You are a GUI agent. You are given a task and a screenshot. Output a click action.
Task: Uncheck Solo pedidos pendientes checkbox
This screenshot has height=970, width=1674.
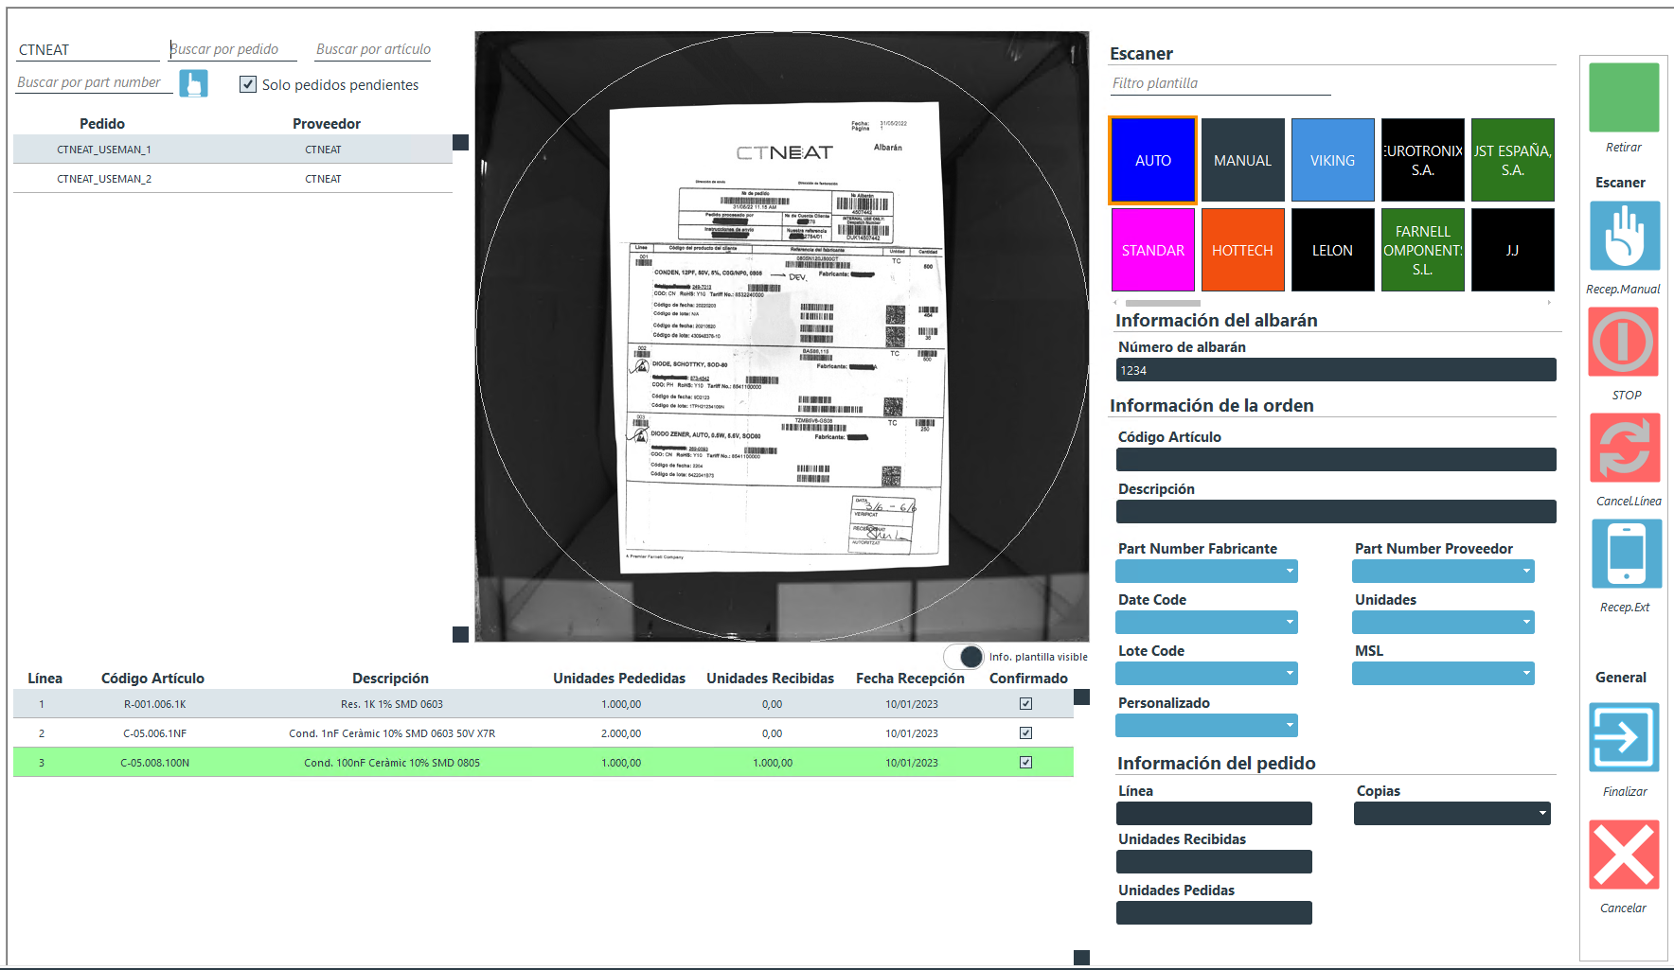(248, 84)
